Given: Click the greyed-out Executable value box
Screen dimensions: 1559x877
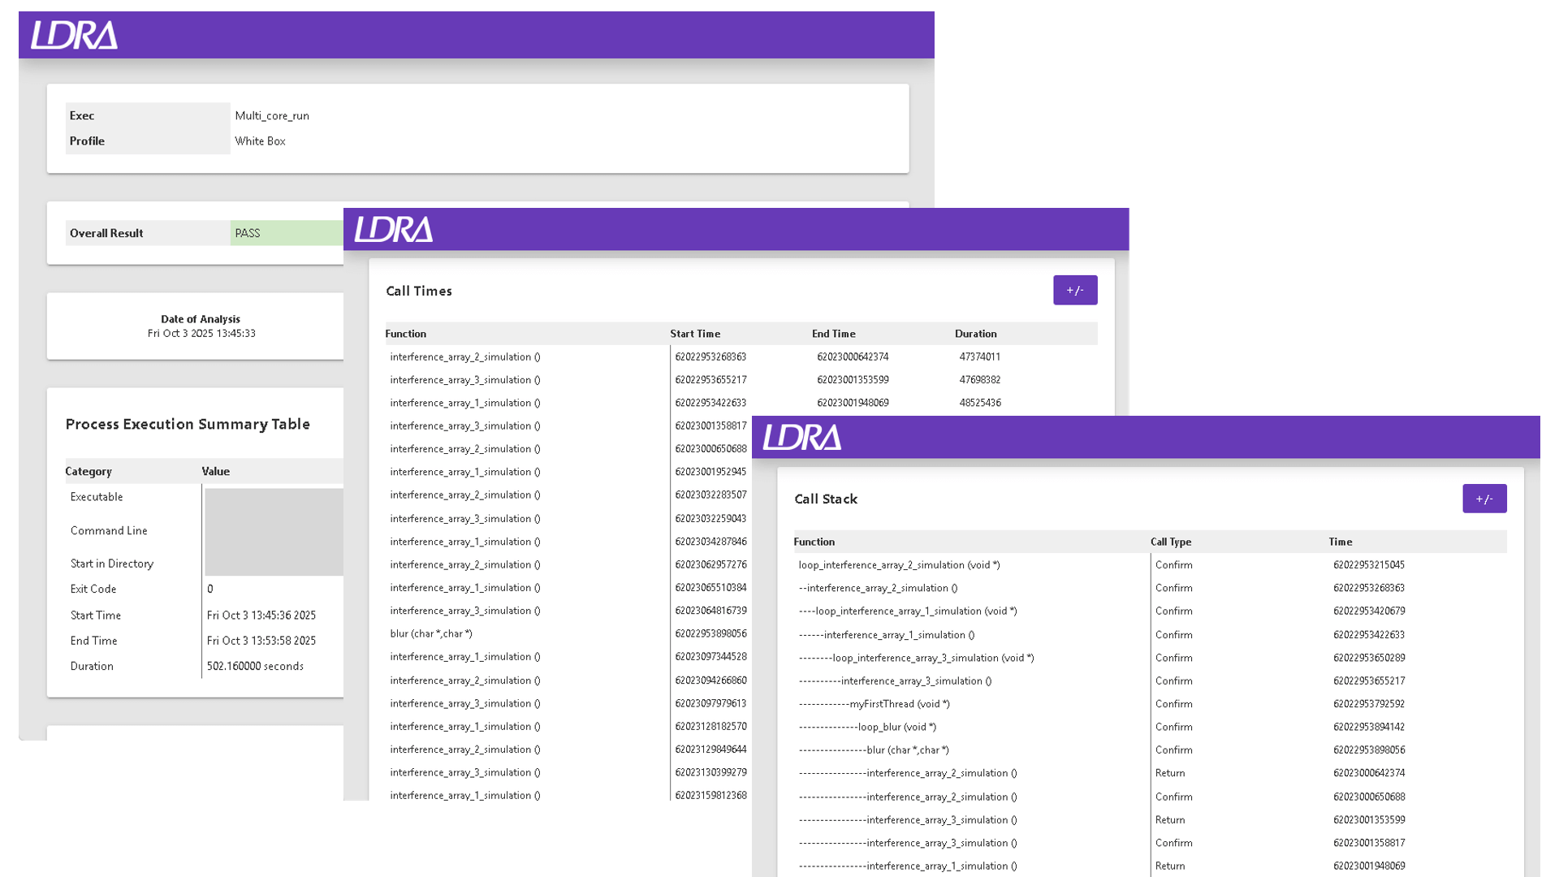Looking at the screenshot, I should click(x=274, y=532).
